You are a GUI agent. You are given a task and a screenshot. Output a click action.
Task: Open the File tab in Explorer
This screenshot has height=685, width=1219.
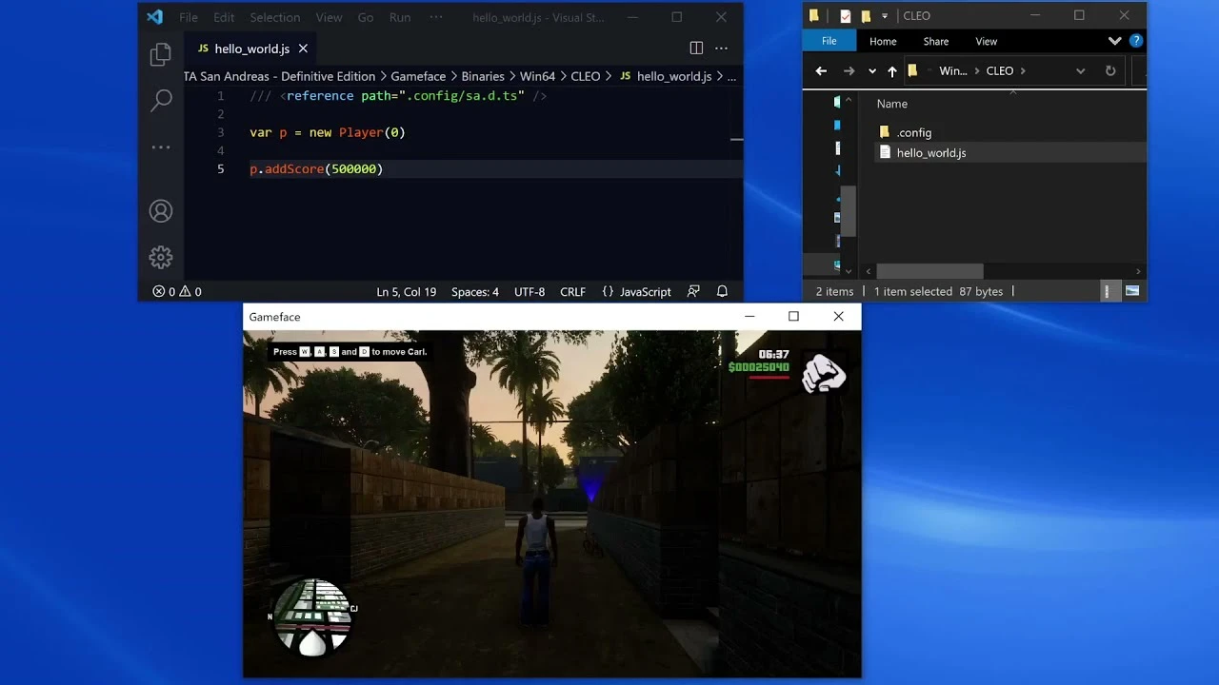(x=829, y=41)
